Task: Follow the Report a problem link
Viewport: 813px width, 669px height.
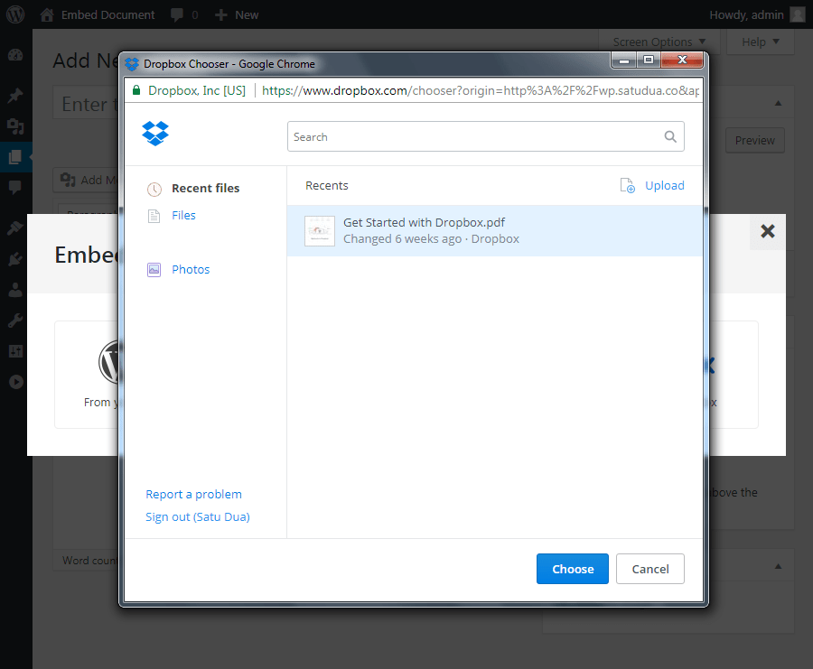Action: (193, 494)
